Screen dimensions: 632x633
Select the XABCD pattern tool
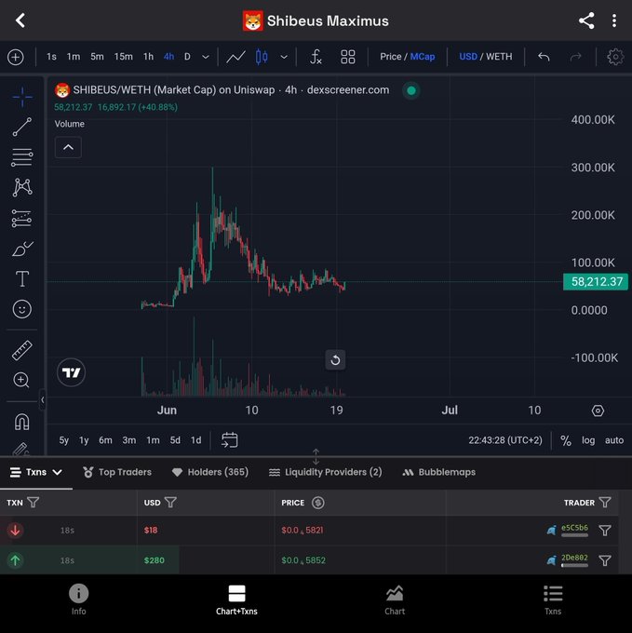(x=22, y=187)
